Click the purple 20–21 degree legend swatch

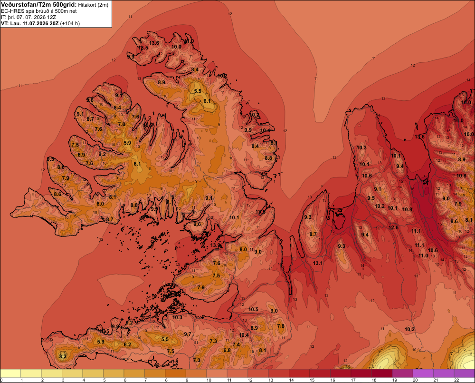423,373
